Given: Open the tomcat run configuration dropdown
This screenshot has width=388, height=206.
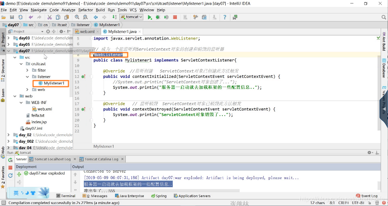Looking at the screenshot, I should coord(131,17).
